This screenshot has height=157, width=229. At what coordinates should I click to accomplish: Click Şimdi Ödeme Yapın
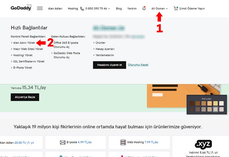coord(192,9)
